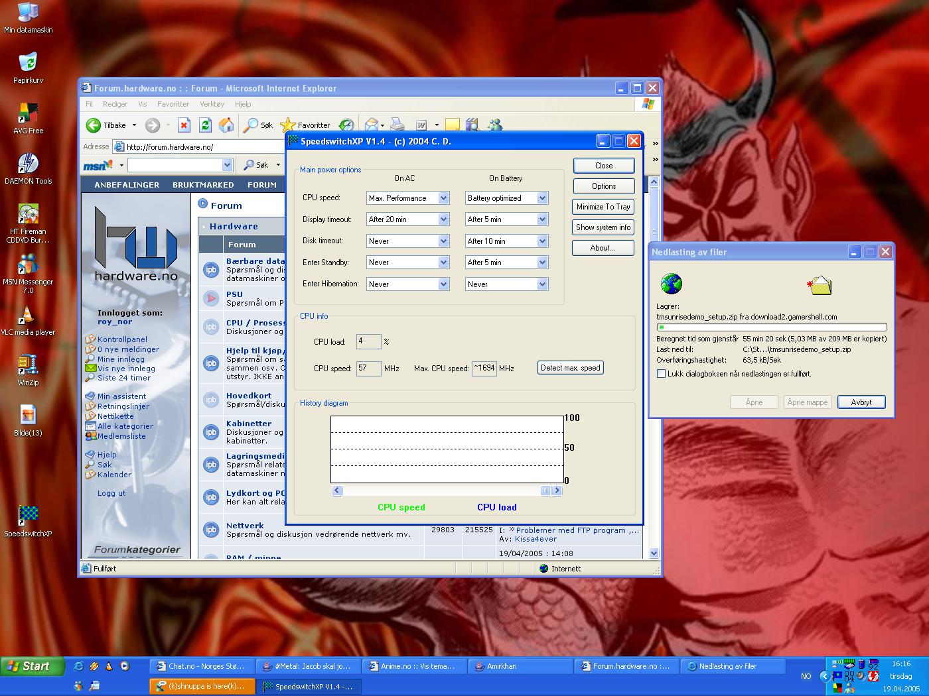
Task: Open the Verktøy menu in browser
Action: pos(212,104)
